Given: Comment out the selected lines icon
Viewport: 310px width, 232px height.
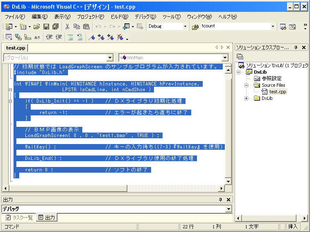Looking at the screenshot, I should 70,37.
